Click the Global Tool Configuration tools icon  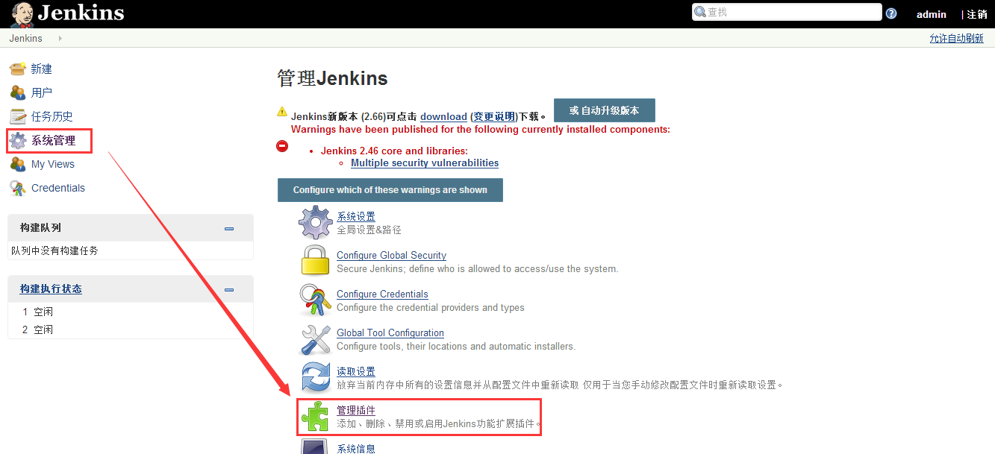click(315, 338)
